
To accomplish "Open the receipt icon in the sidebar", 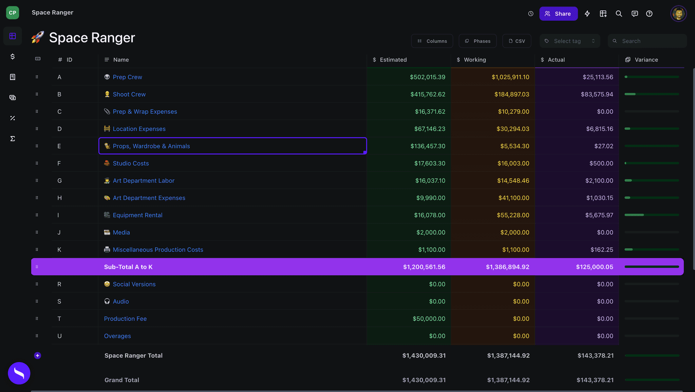I will [13, 77].
